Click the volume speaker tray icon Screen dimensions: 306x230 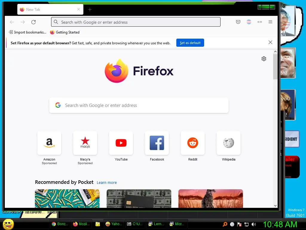253,224
